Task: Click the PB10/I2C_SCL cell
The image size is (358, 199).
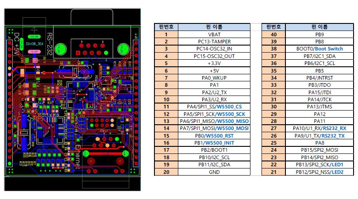Action: click(214, 157)
